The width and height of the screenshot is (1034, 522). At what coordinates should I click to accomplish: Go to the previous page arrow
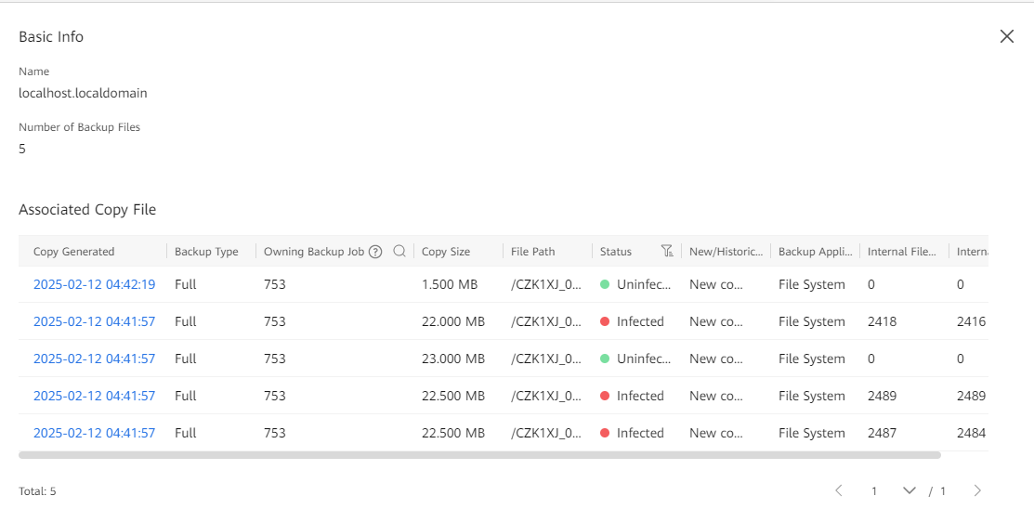click(x=838, y=490)
